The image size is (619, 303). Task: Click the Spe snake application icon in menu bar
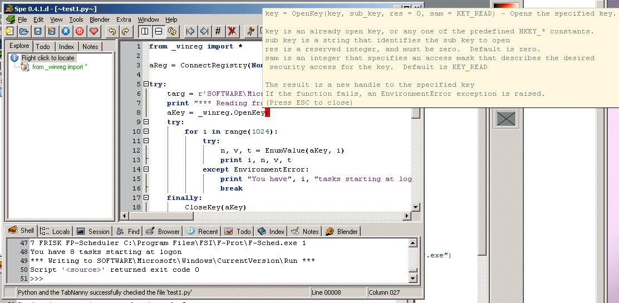pos(10,19)
